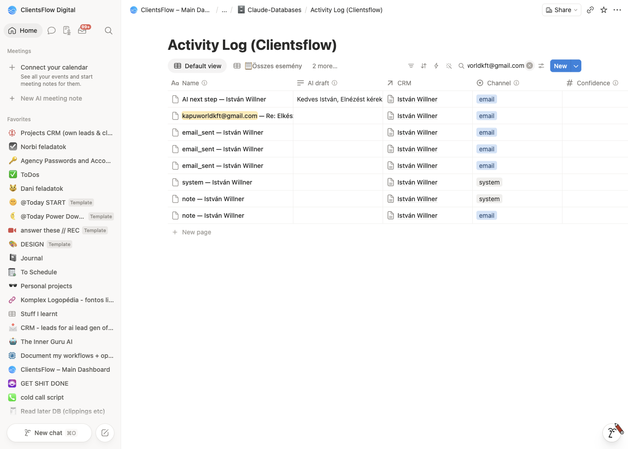
Task: Focus the search field containing gmail.com
Action: (496, 66)
